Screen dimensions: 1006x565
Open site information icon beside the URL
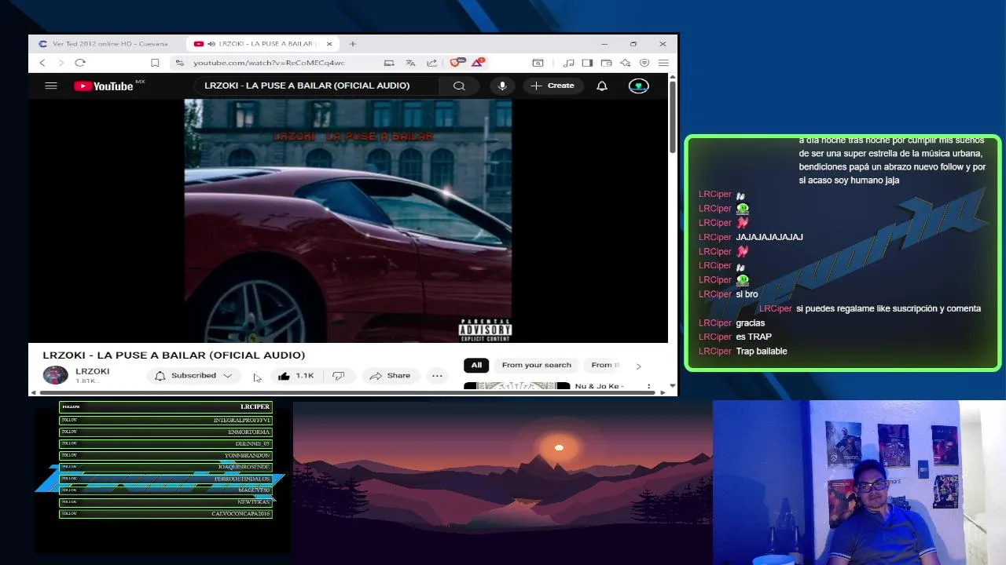pos(180,63)
